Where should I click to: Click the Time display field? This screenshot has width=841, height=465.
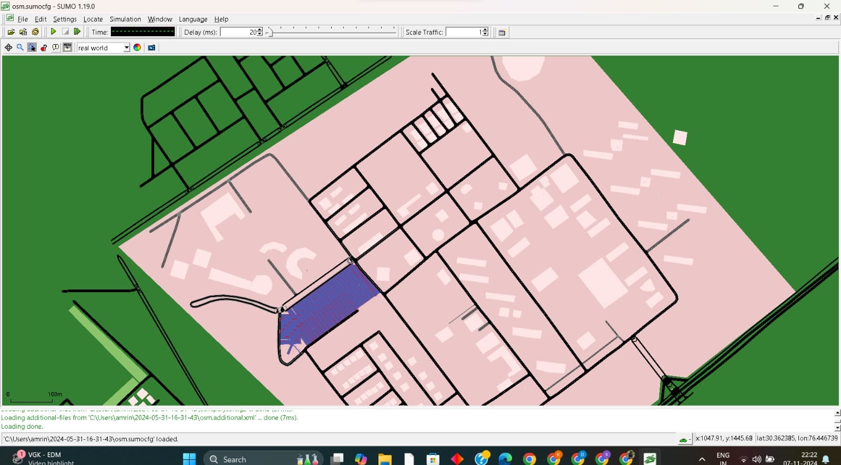tap(142, 32)
